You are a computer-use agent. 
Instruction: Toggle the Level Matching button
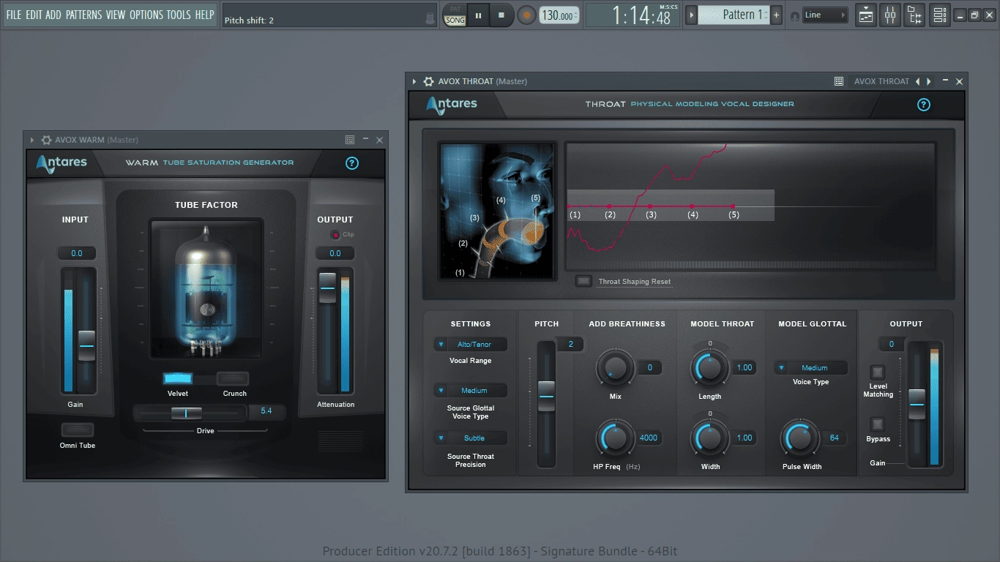pos(877,372)
